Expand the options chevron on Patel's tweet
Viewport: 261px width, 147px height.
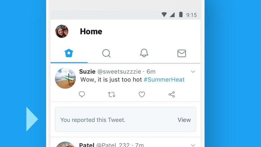tap(193, 146)
